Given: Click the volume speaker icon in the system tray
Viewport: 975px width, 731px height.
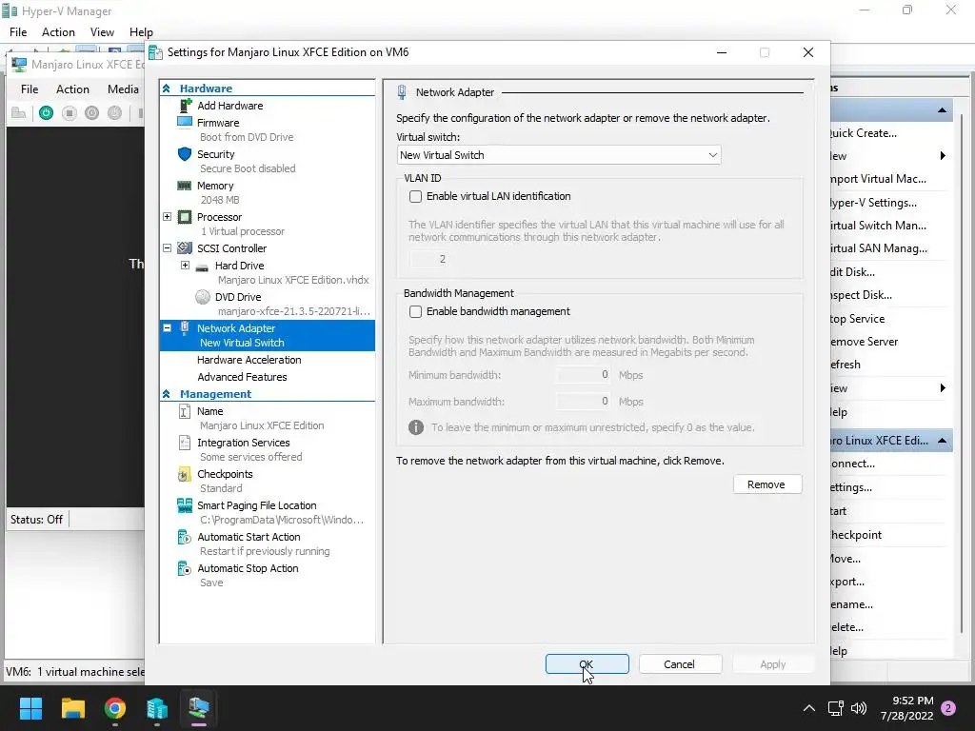Looking at the screenshot, I should (x=859, y=708).
